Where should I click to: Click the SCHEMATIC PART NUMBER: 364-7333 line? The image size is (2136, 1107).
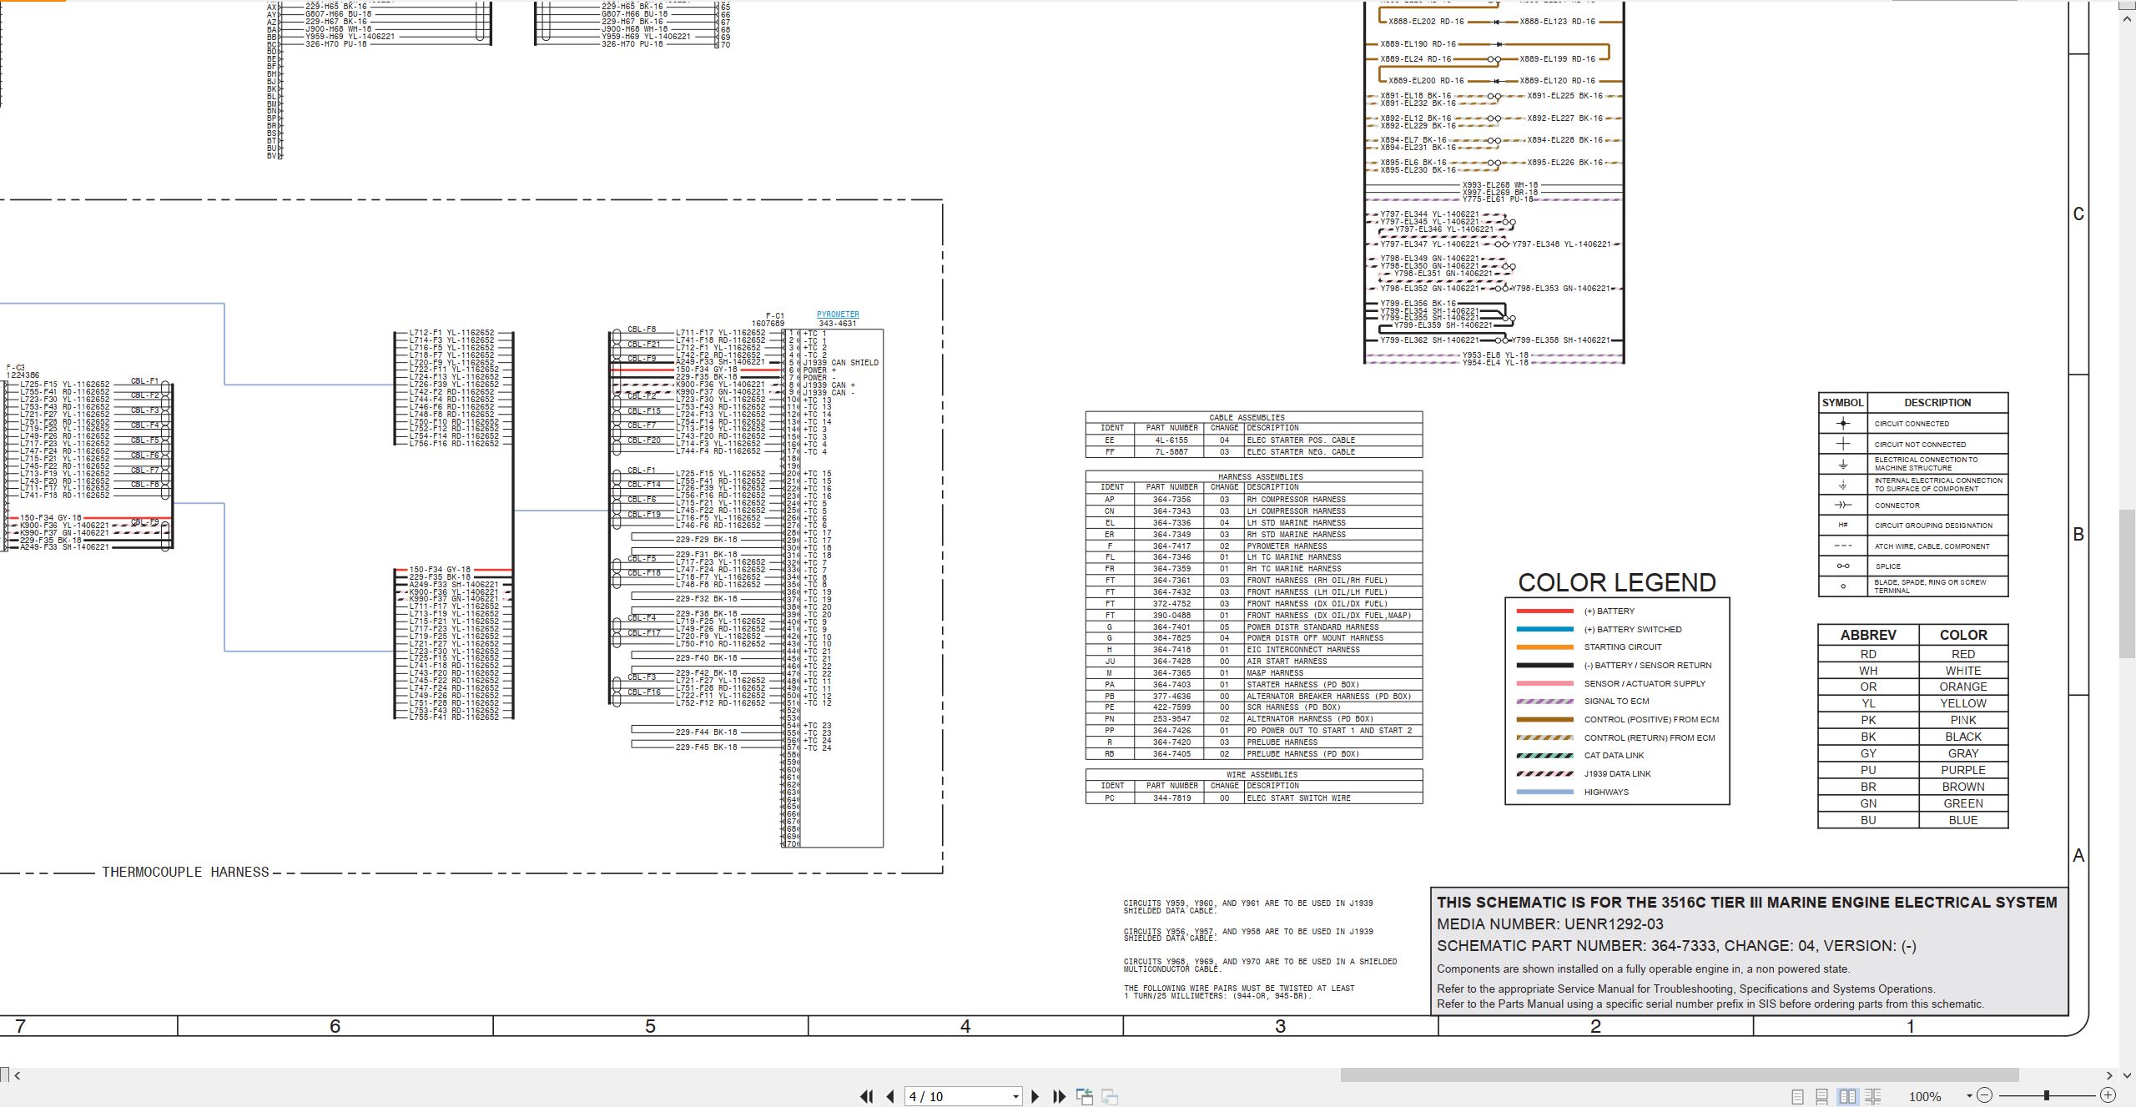click(x=1676, y=946)
